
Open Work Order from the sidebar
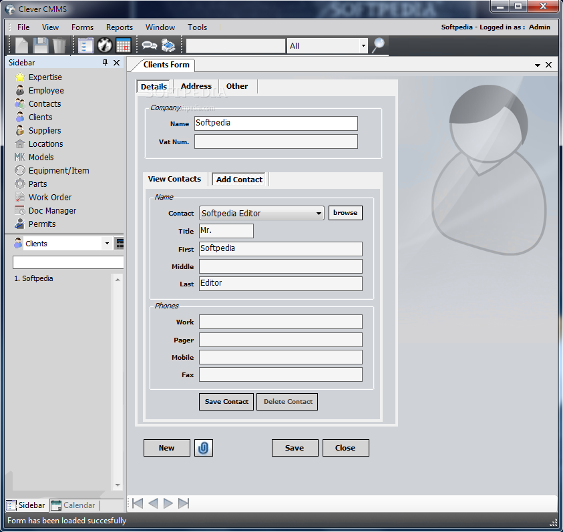pyautogui.click(x=50, y=197)
